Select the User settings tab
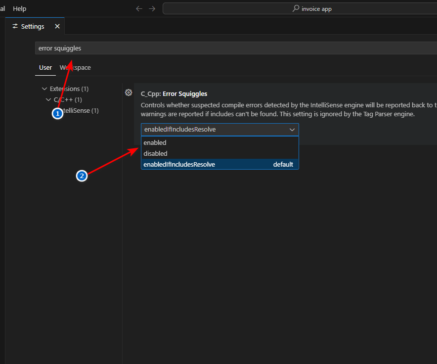Viewport: 437px width, 364px height. [45, 68]
